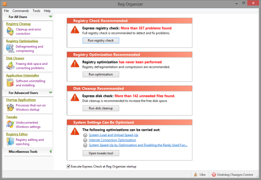The width and height of the screenshot is (261, 180).
Task: Click the Run registry check button
Action: point(101,41)
